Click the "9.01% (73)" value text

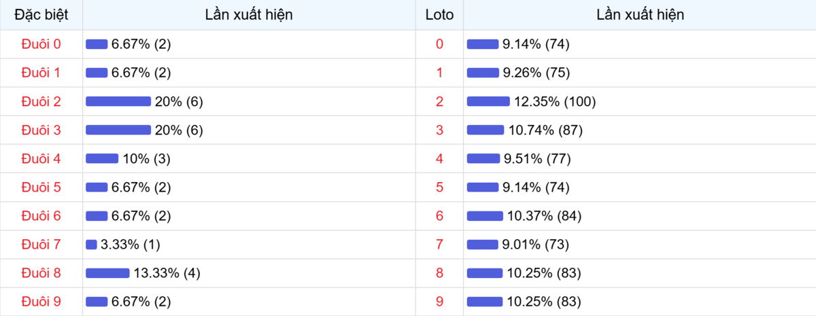[x=536, y=244]
